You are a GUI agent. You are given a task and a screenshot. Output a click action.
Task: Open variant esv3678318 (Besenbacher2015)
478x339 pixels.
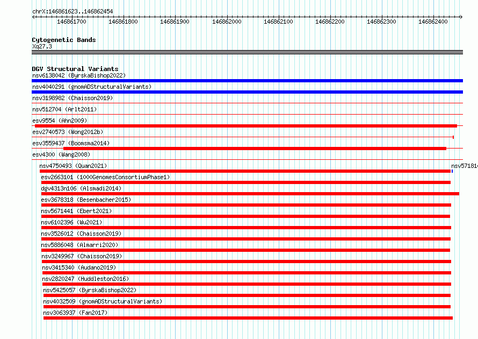[x=86, y=200]
